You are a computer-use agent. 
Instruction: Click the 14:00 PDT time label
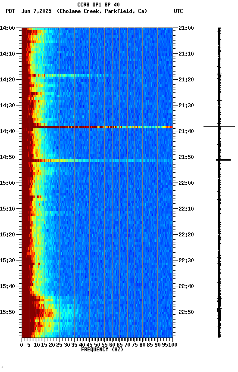(x=7, y=28)
